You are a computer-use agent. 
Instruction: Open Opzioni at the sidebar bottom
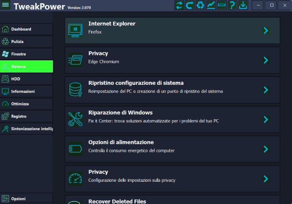19,199
